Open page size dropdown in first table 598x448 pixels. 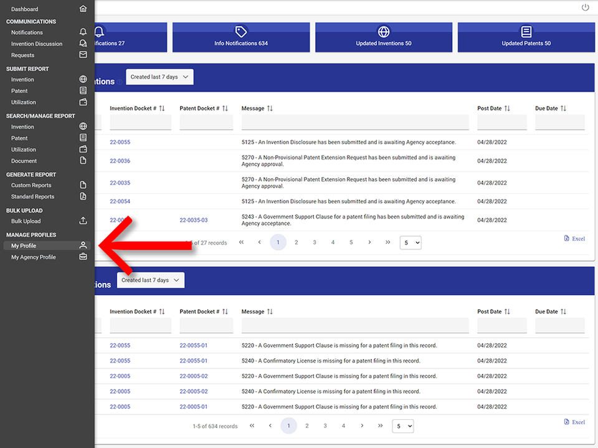(x=410, y=243)
